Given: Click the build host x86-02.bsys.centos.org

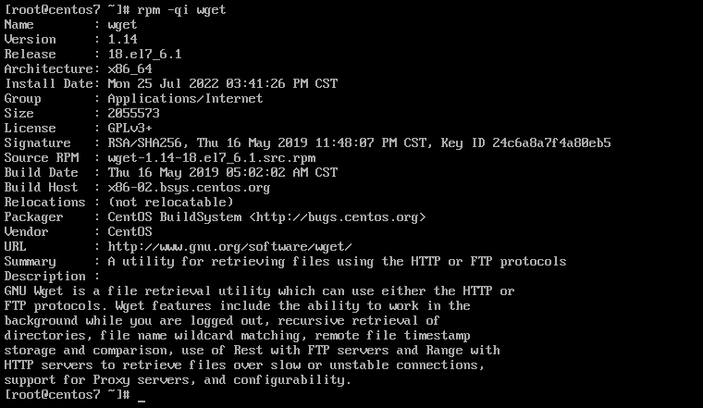Looking at the screenshot, I should click(x=189, y=188).
